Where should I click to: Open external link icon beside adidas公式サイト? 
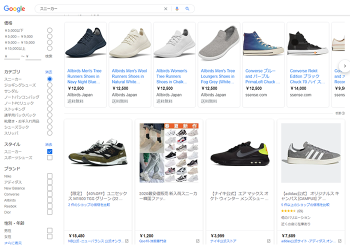(339, 241)
